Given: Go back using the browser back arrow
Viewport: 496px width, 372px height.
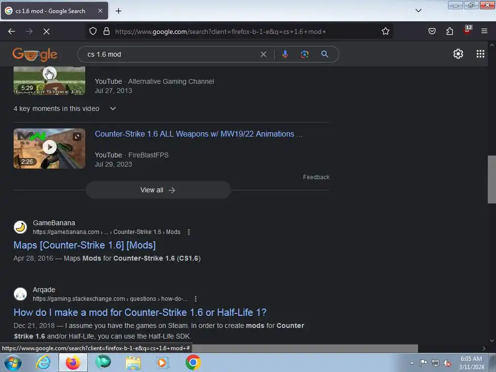Looking at the screenshot, I should pos(12,31).
